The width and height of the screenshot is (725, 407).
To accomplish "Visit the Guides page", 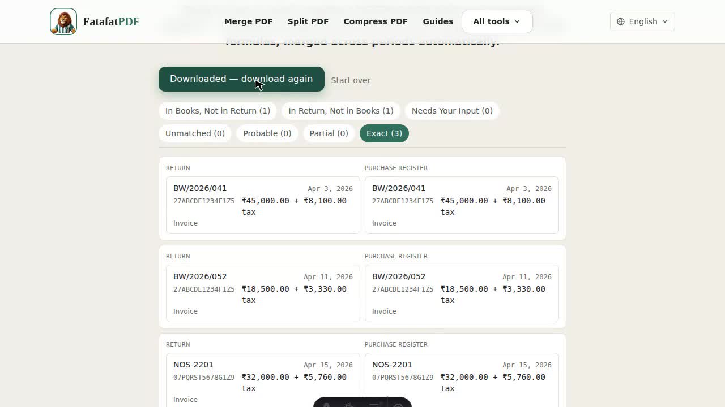I will point(438,21).
